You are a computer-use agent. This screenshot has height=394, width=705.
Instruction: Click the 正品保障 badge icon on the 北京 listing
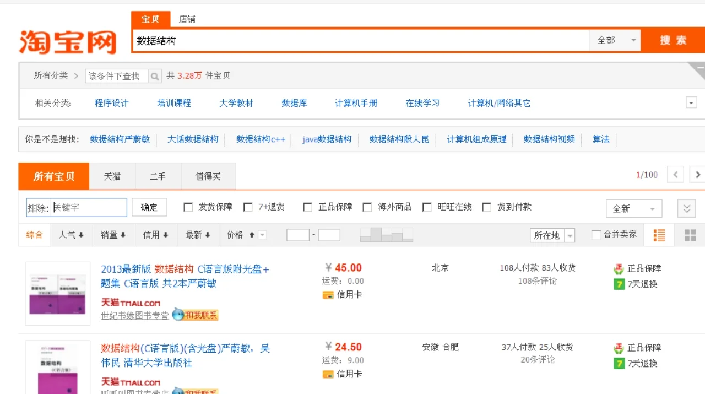pos(619,269)
